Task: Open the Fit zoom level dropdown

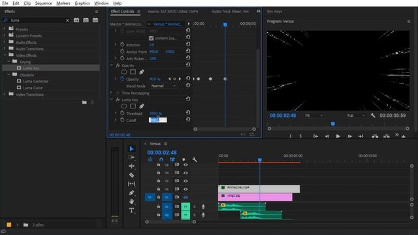Action: [313, 116]
